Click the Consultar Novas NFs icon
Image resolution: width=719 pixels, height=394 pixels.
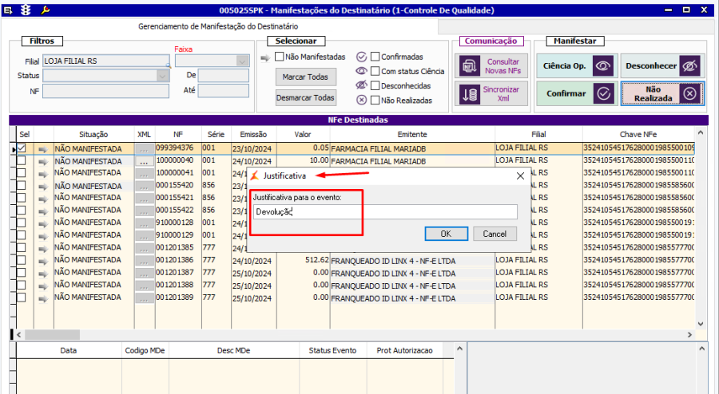pos(470,66)
